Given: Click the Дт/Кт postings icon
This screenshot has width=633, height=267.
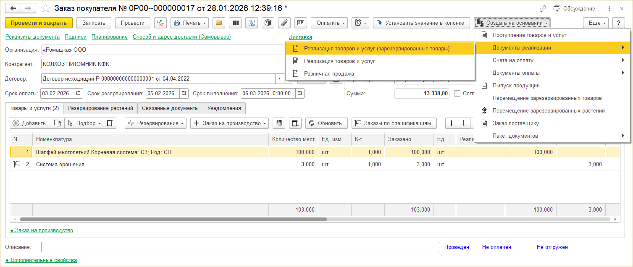Looking at the screenshot, I should click(x=160, y=23).
